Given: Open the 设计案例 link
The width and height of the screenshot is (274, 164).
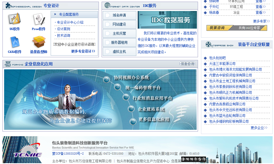Looking at the screenshot, I should pos(63,29).
